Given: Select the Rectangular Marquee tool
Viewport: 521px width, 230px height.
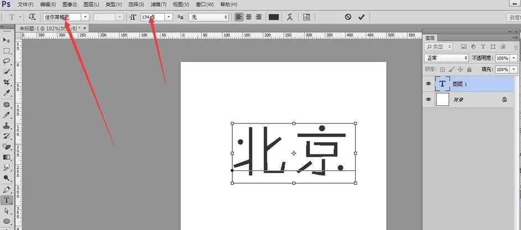Looking at the screenshot, I should [7, 51].
